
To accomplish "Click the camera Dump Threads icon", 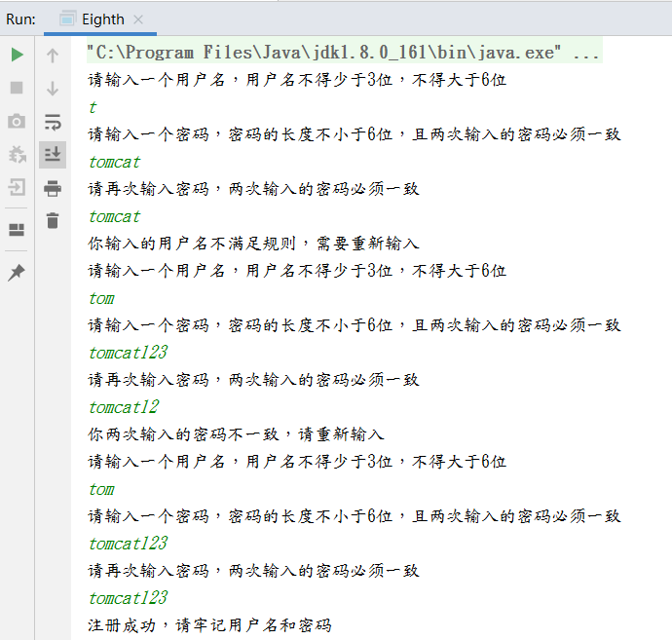I will tap(17, 122).
